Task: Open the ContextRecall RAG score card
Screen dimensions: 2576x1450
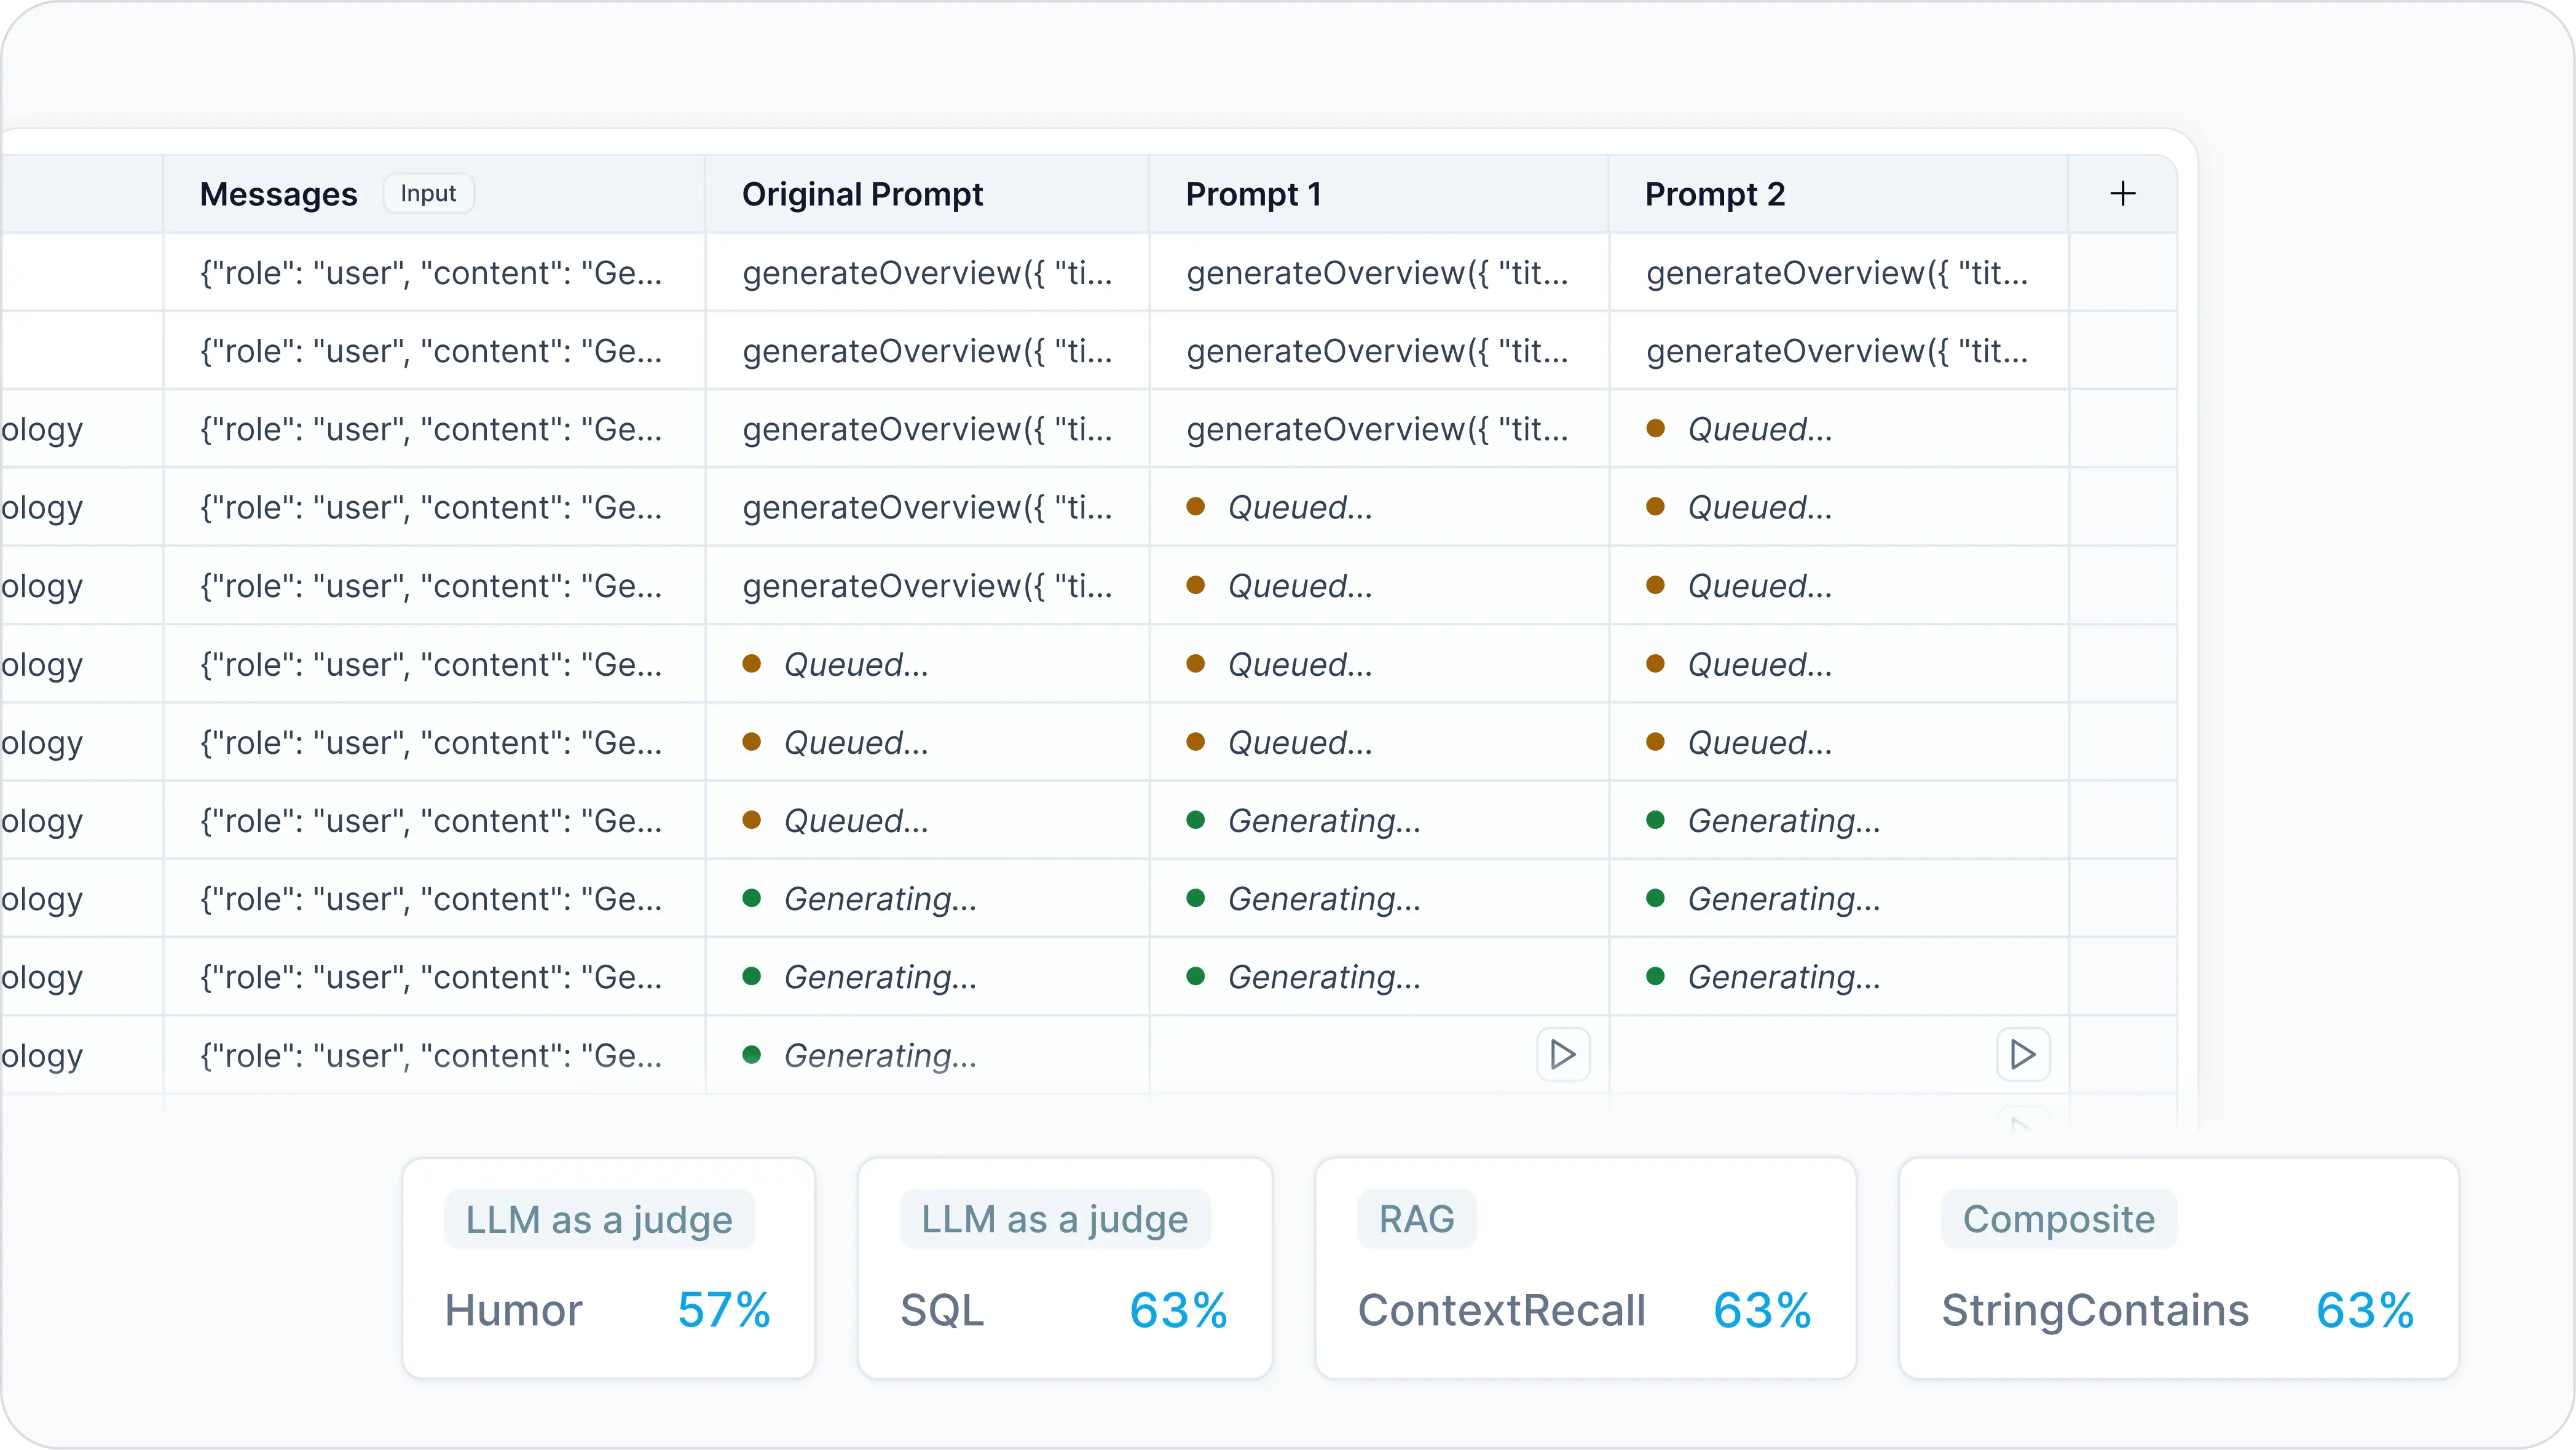Action: [x=1584, y=1268]
